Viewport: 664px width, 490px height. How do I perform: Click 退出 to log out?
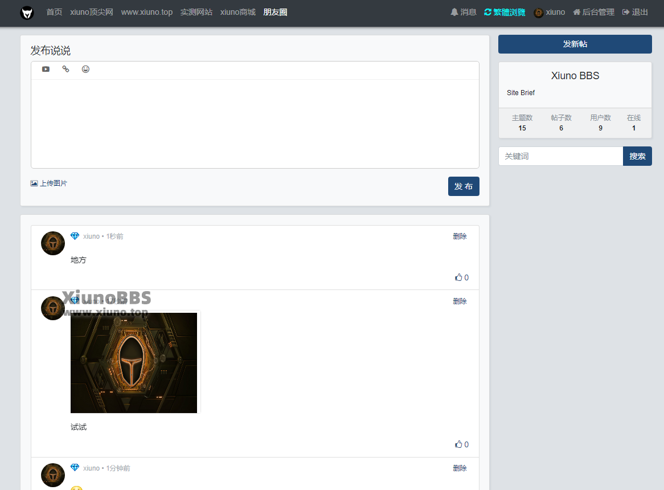(x=635, y=13)
